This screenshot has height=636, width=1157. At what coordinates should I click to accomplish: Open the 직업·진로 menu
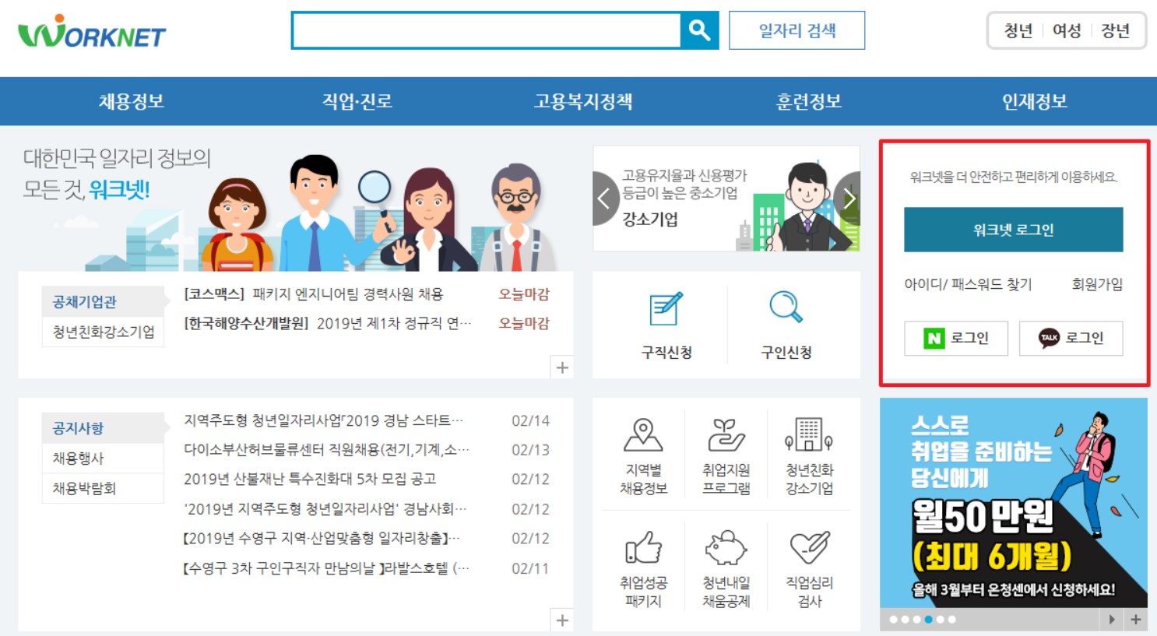(357, 101)
